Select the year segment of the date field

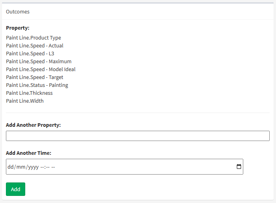point(33,167)
